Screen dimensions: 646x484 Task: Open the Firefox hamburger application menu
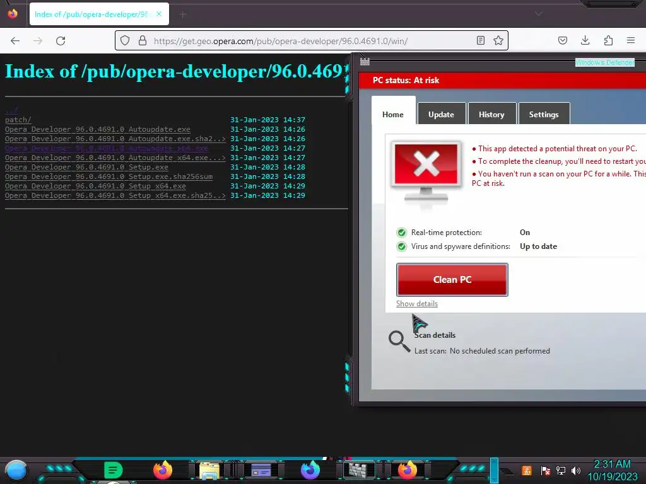click(x=631, y=40)
